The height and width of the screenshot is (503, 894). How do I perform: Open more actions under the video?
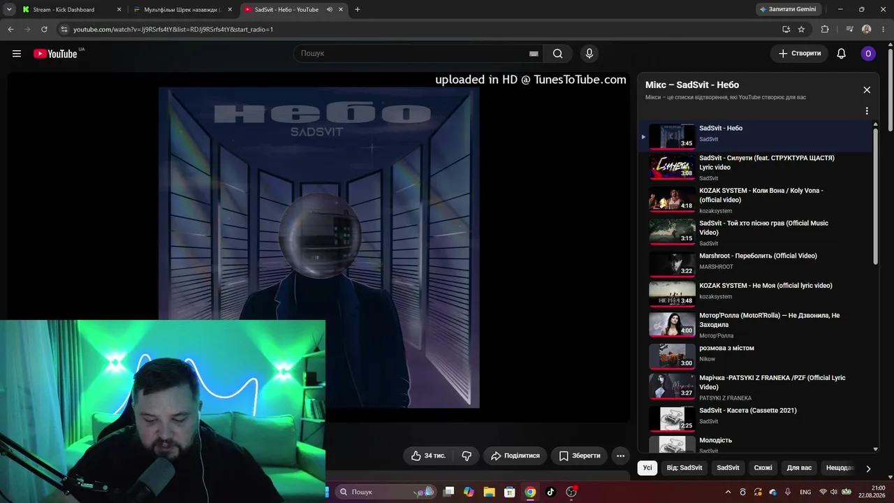[x=620, y=455]
